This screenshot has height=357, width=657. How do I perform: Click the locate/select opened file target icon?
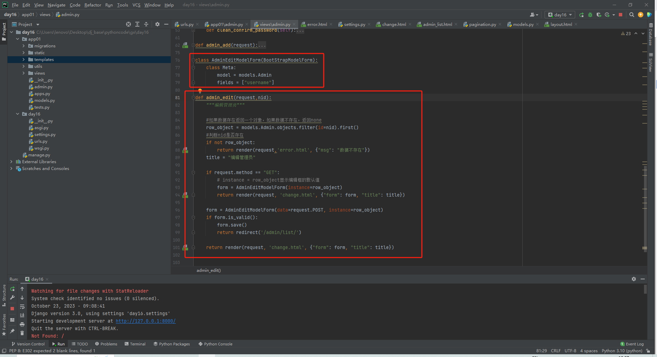[x=128, y=24]
